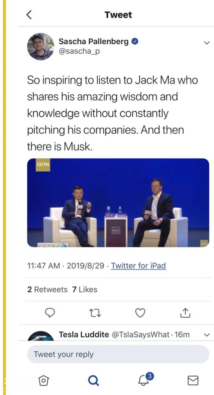Tap Sascha Pallenberg's verified badge
This screenshot has width=214, height=395.
click(135, 42)
